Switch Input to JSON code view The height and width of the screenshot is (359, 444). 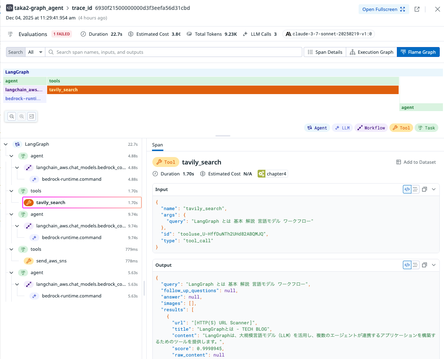coord(407,189)
